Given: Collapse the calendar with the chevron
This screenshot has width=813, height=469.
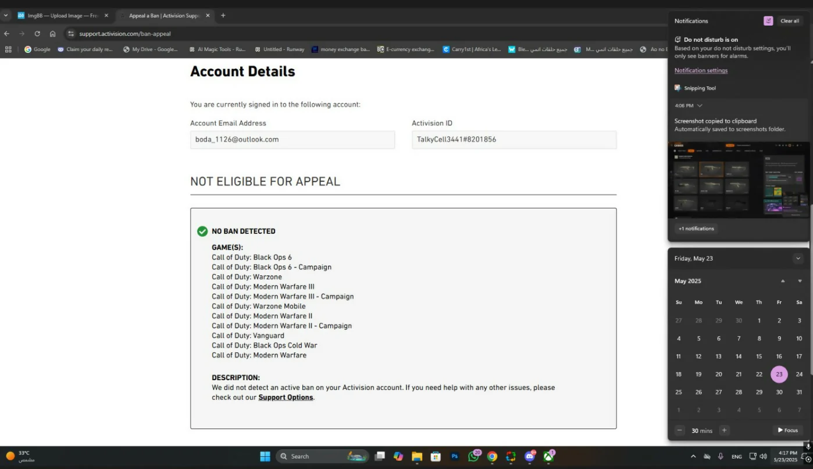Looking at the screenshot, I should point(798,258).
